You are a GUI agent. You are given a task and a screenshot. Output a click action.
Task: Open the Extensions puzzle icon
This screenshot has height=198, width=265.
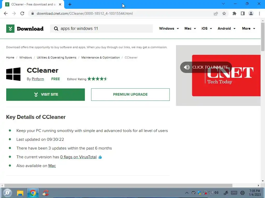pyautogui.click(x=234, y=13)
